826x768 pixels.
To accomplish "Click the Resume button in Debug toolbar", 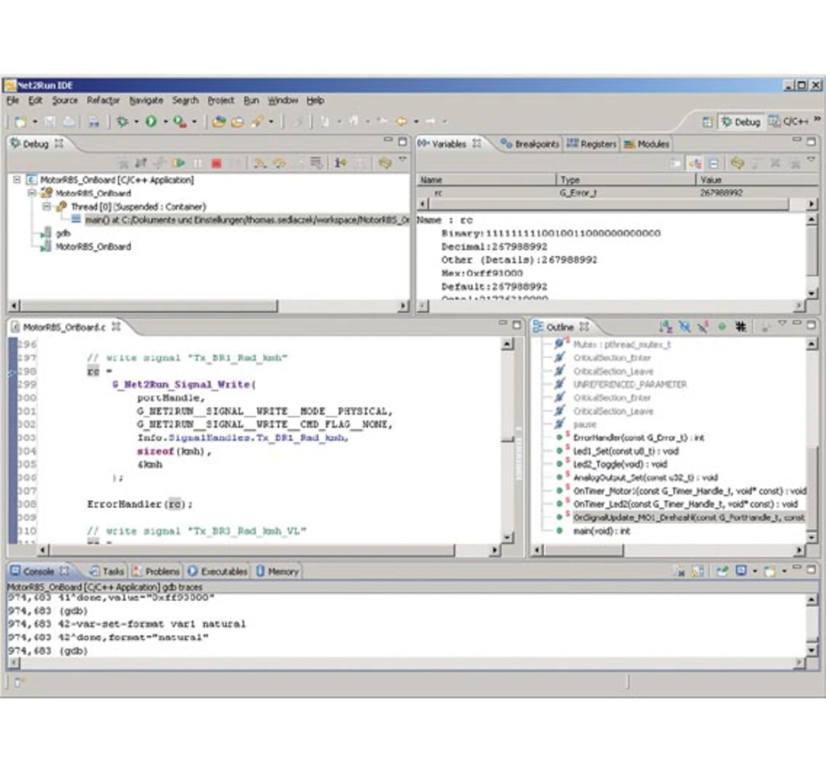I will [x=179, y=163].
